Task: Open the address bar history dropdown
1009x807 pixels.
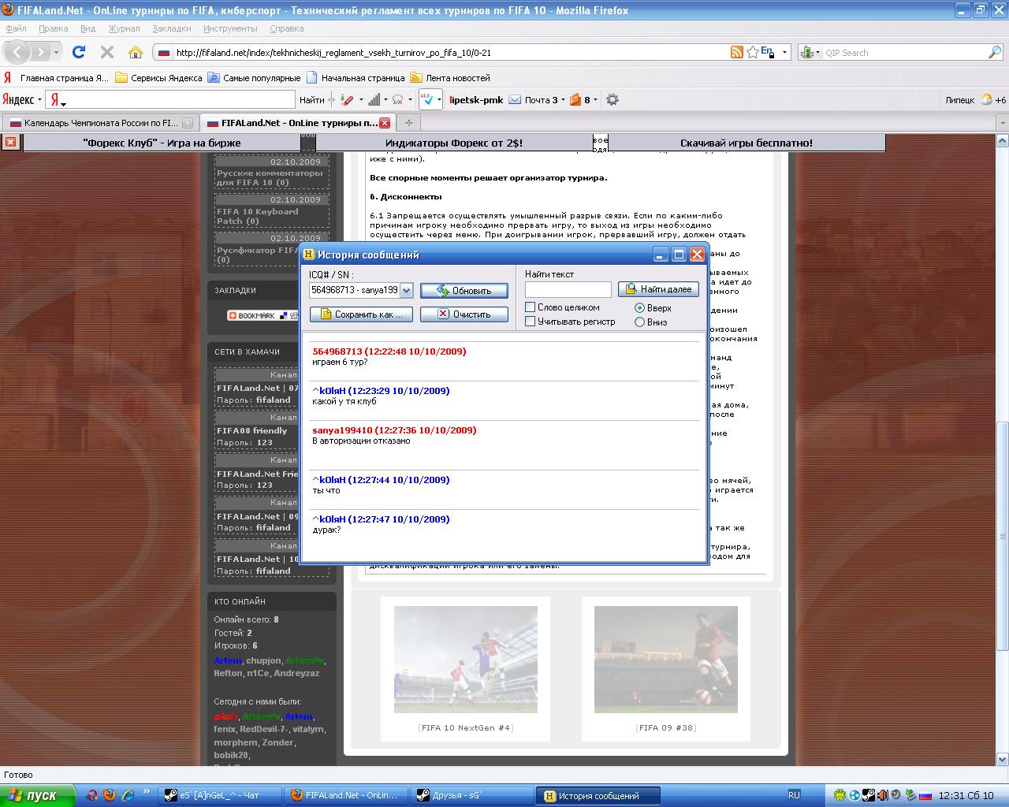Action: tap(784, 53)
